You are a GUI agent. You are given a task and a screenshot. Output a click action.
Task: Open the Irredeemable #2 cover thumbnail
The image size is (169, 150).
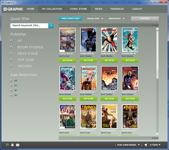88,40
